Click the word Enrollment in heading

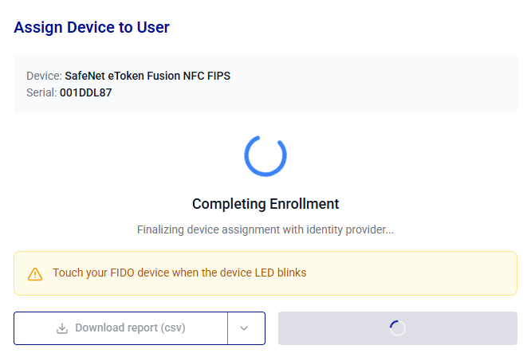[x=304, y=204]
